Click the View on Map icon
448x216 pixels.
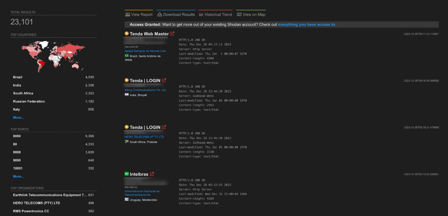pyautogui.click(x=239, y=14)
